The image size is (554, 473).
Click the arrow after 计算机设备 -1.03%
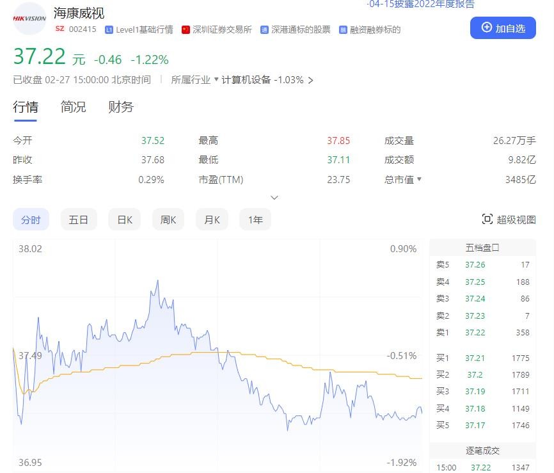tap(310, 80)
